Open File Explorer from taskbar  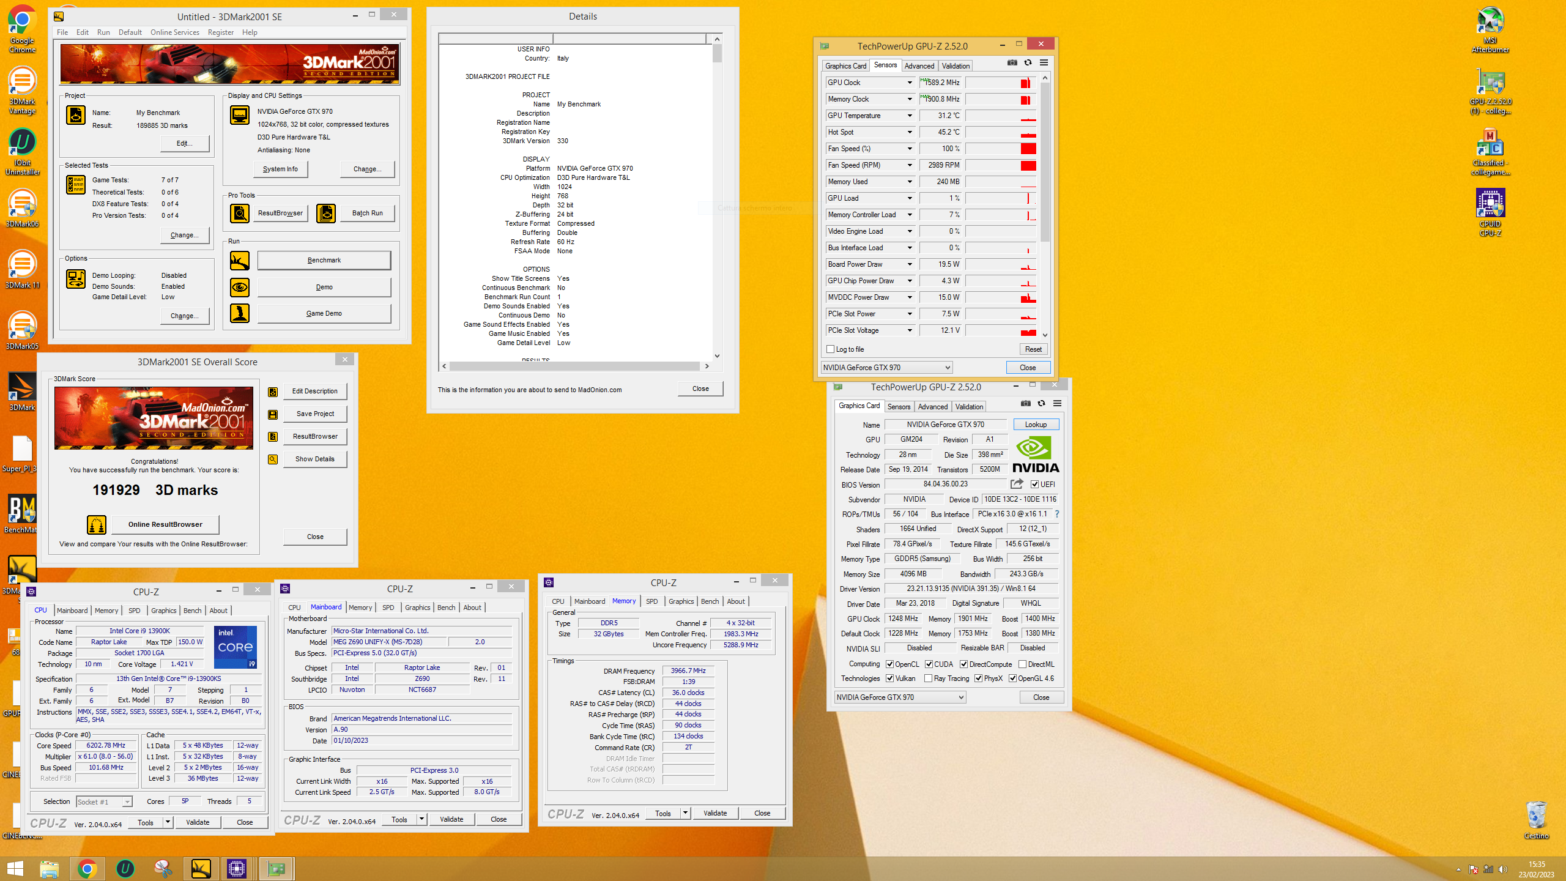click(49, 869)
